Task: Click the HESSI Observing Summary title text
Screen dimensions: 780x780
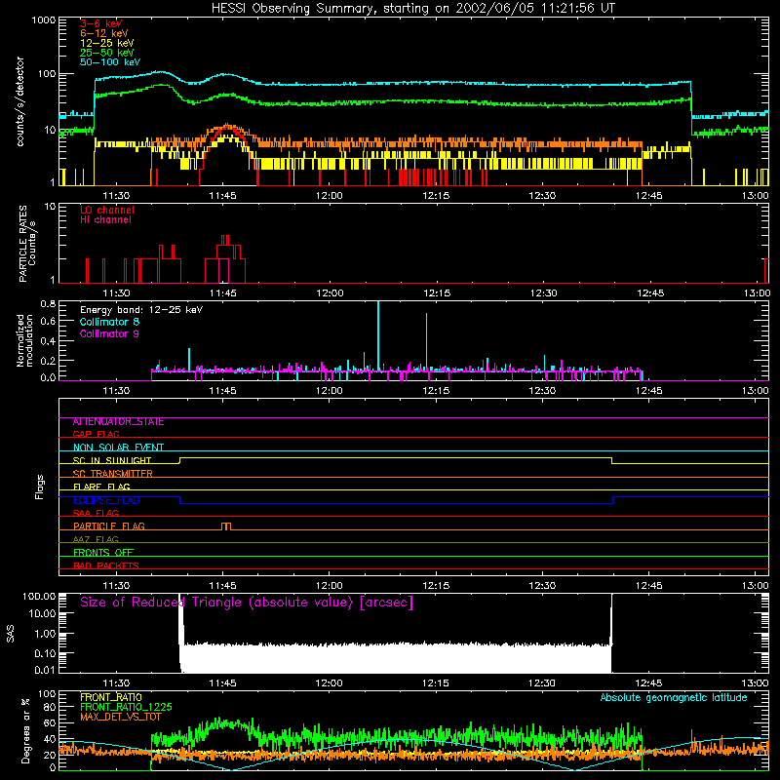Action: coord(412,9)
